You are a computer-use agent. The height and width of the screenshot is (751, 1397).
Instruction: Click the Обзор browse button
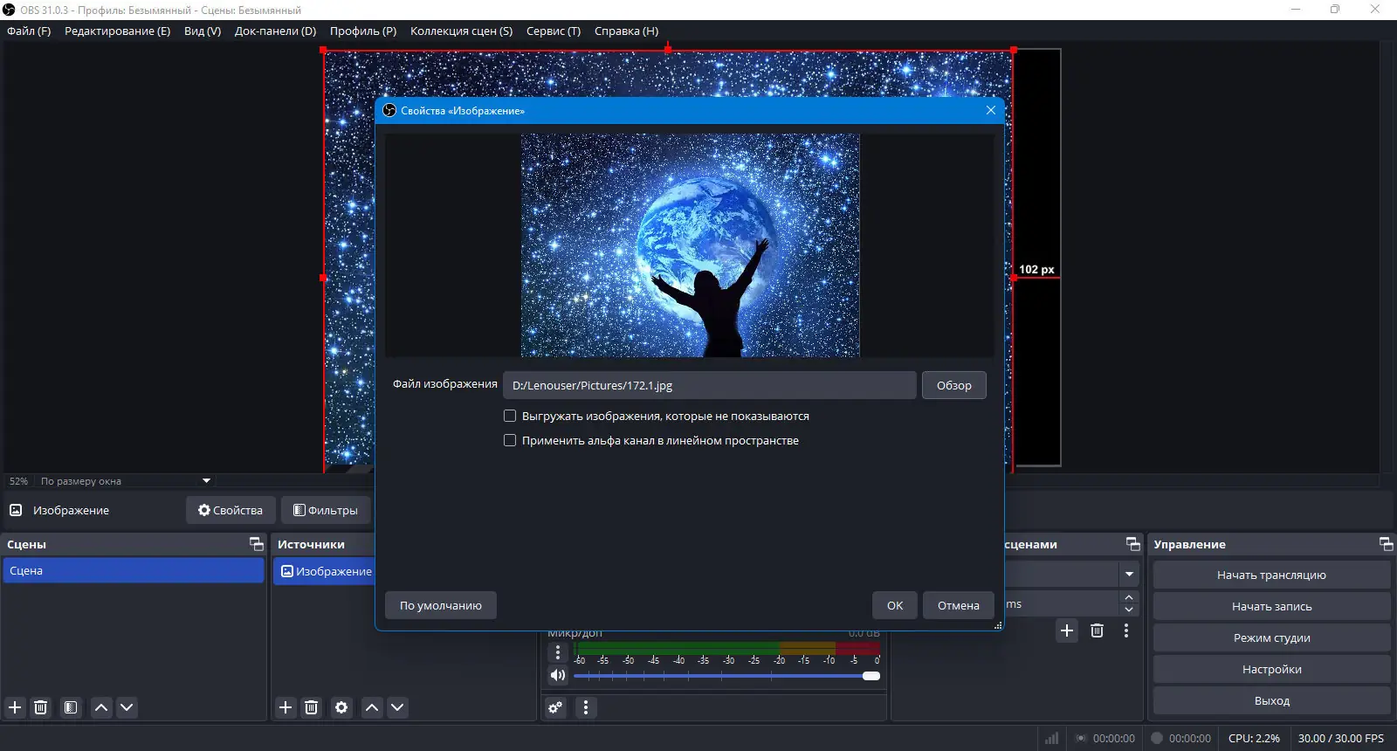pyautogui.click(x=953, y=385)
